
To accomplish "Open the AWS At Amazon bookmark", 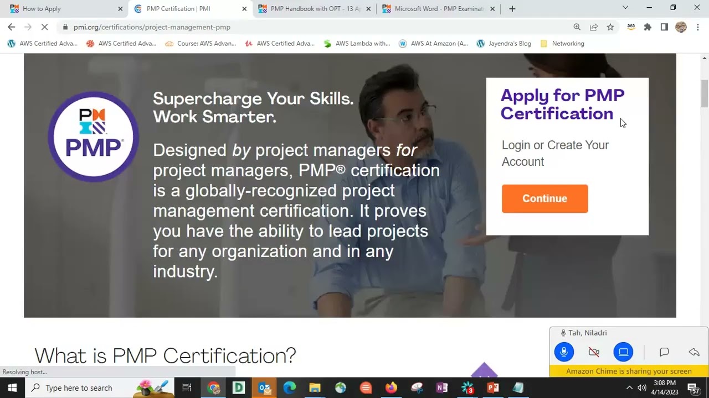I will click(x=433, y=44).
